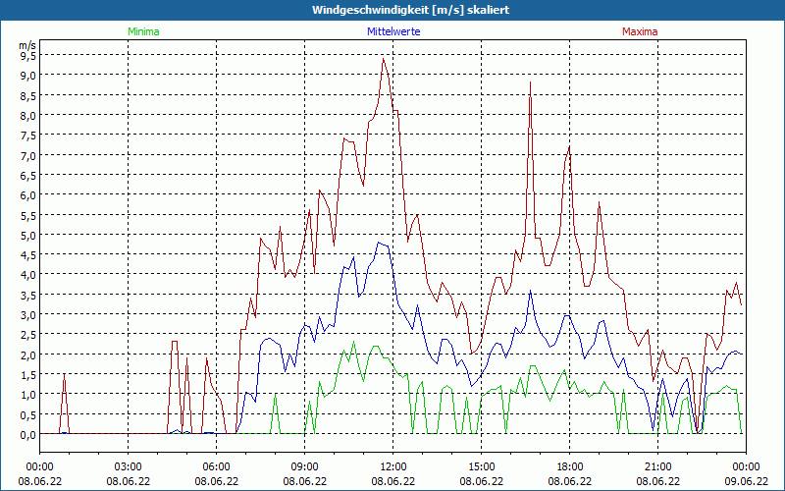Click the green Minima legend label

point(143,31)
